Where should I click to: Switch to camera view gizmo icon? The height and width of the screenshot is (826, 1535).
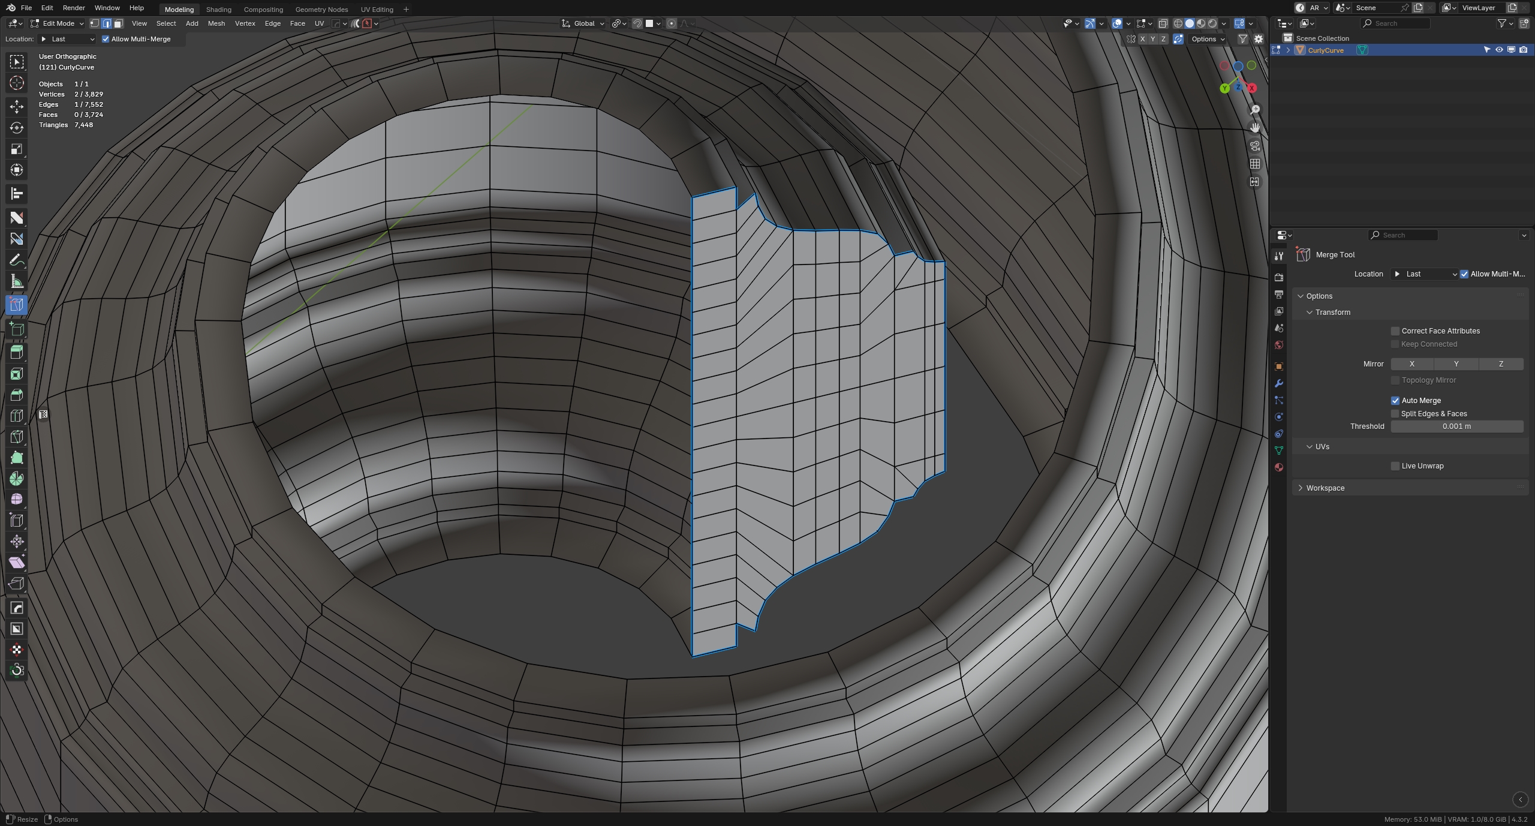tap(1254, 146)
